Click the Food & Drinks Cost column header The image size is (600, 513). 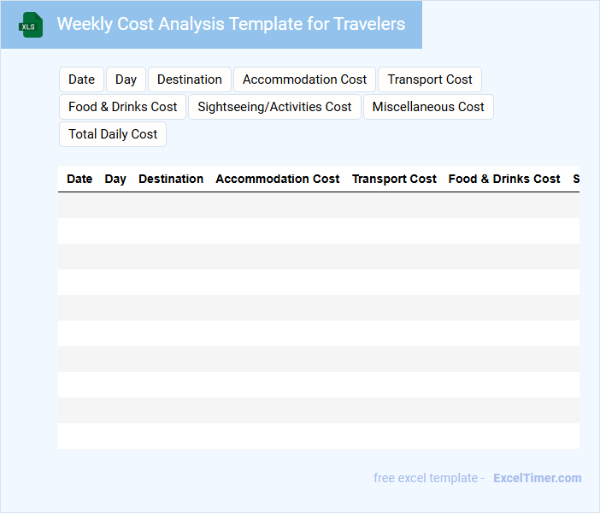[x=504, y=179]
